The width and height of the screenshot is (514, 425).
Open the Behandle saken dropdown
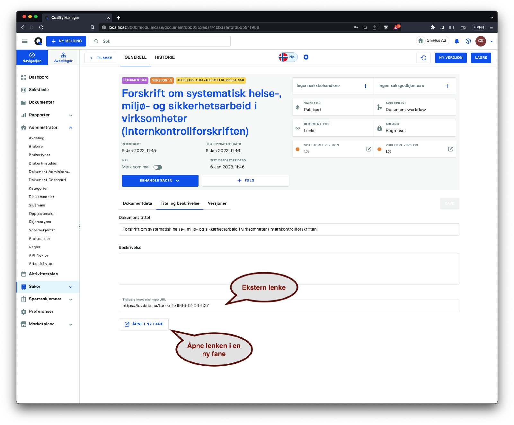coord(160,181)
